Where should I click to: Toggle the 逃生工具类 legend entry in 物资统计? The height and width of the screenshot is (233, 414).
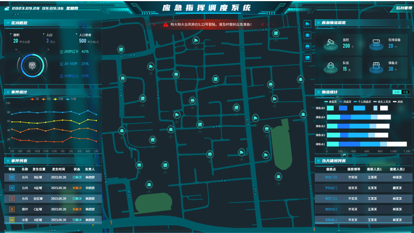point(382,102)
